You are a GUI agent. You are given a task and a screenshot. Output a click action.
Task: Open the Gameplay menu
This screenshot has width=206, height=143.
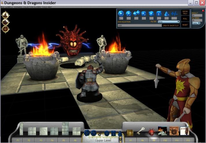tap(9, 7)
